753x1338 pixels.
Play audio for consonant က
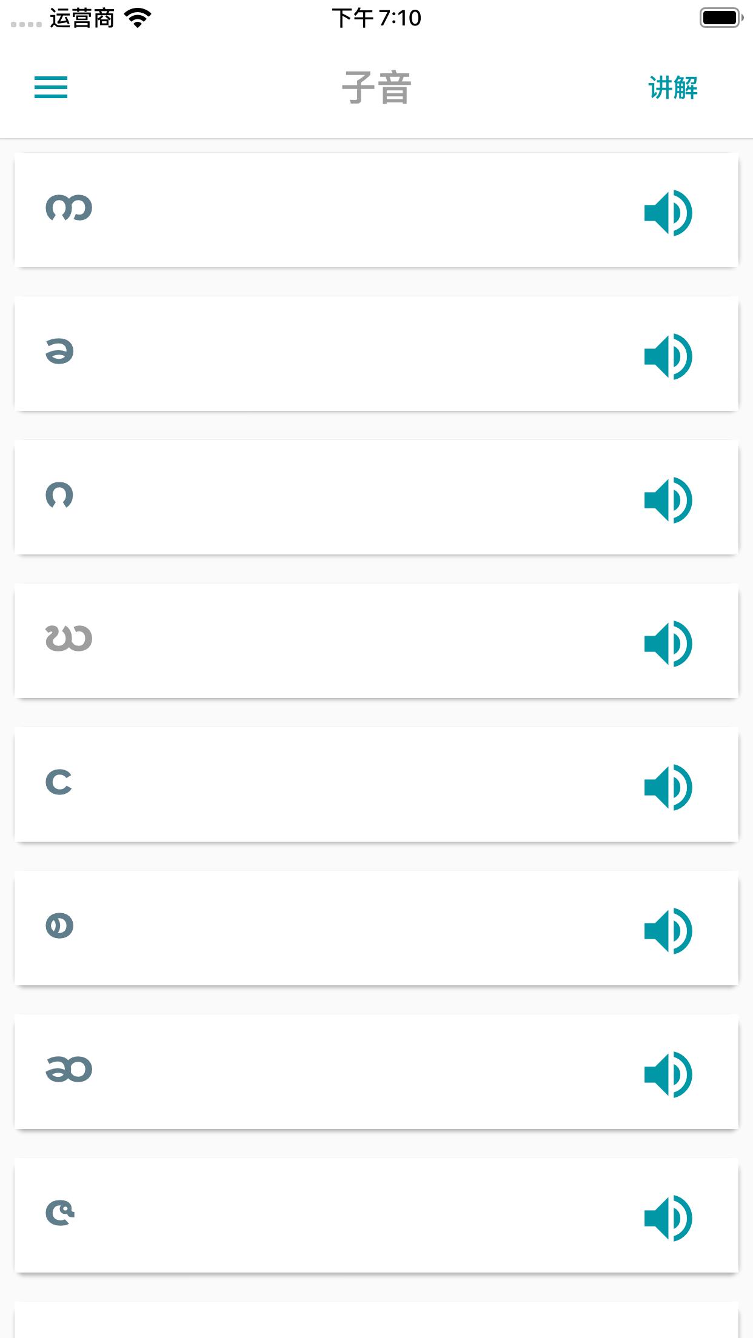click(668, 213)
